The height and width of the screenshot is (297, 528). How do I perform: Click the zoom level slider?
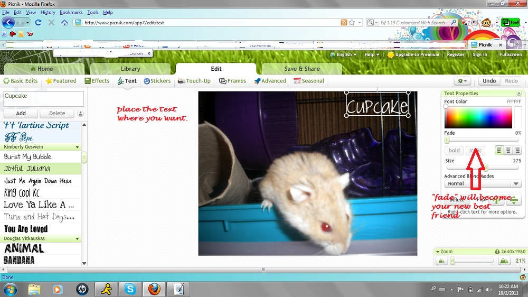pos(472,261)
